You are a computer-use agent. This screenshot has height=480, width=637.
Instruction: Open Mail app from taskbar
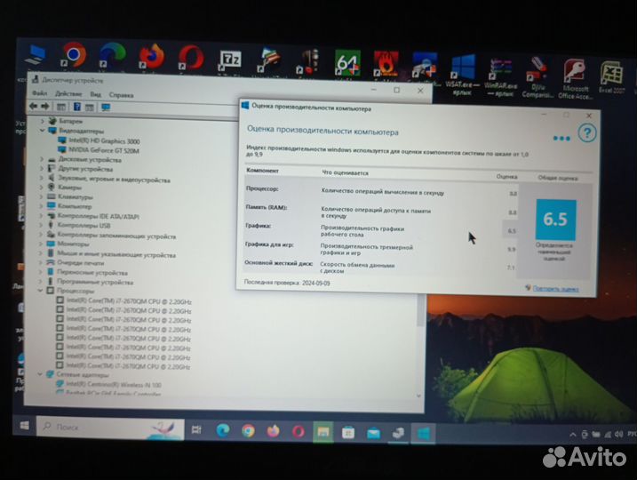tap(373, 433)
